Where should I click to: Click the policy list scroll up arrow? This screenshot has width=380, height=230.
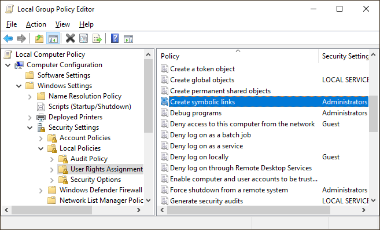point(373,54)
